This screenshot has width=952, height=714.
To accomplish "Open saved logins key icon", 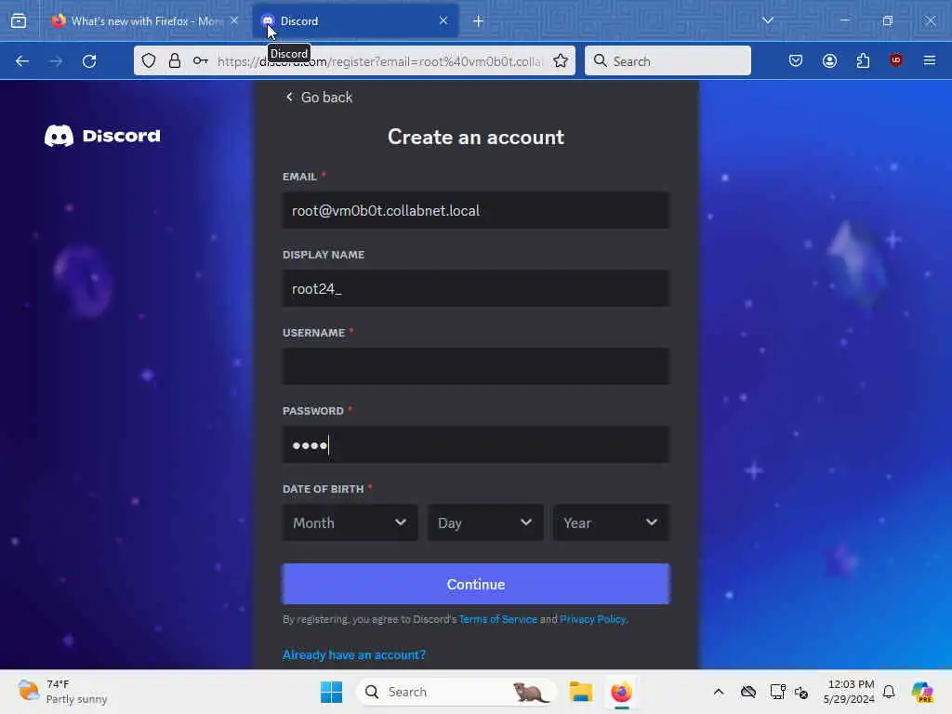I will pyautogui.click(x=201, y=60).
